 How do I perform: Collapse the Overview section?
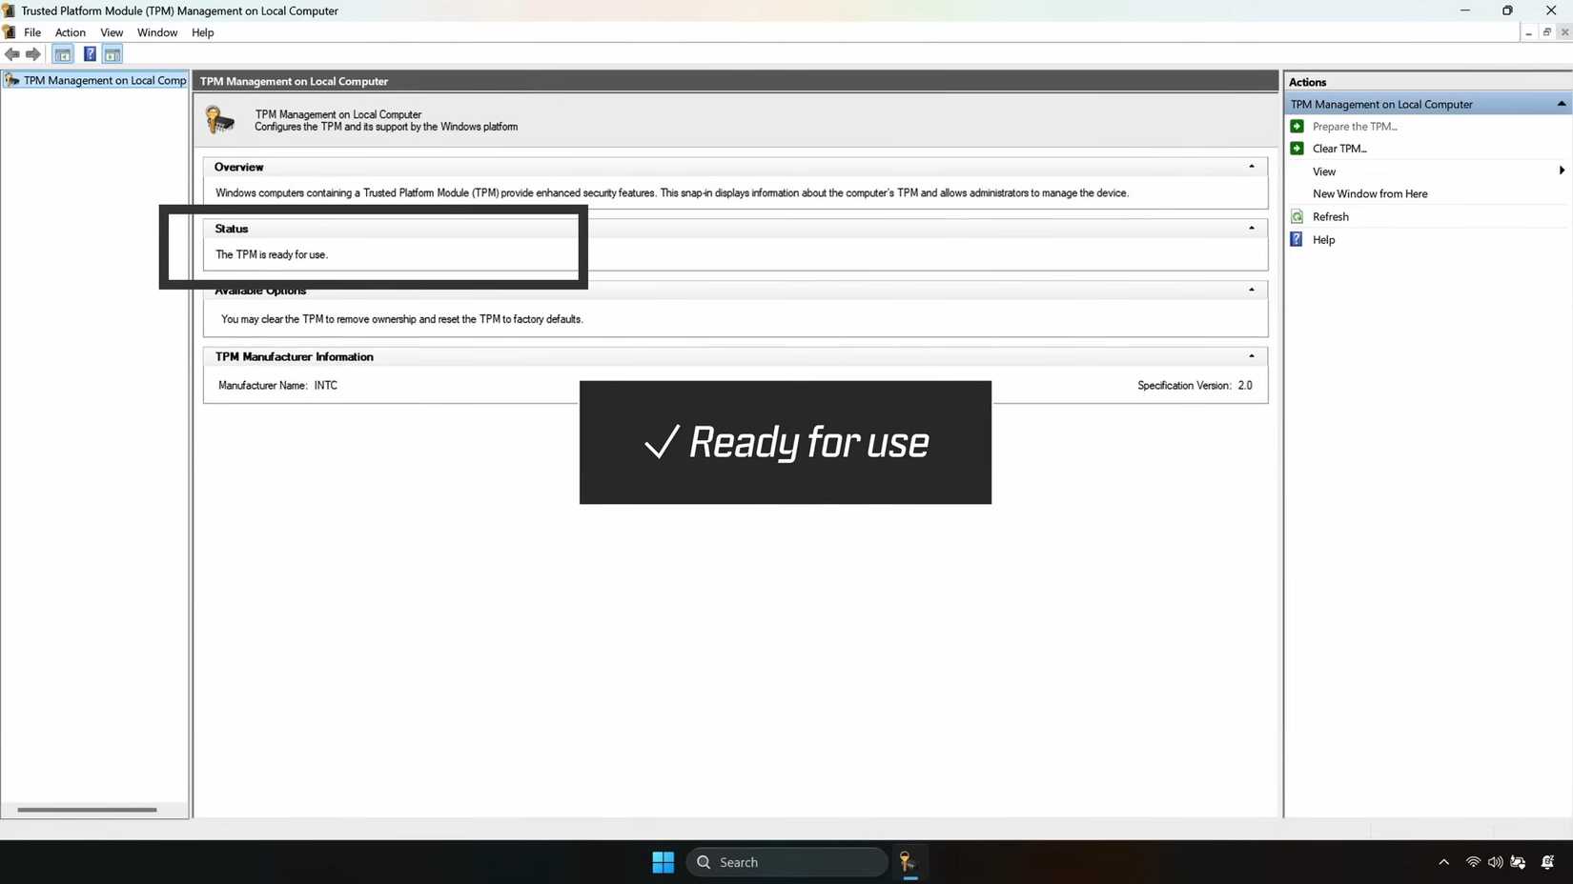point(1251,166)
